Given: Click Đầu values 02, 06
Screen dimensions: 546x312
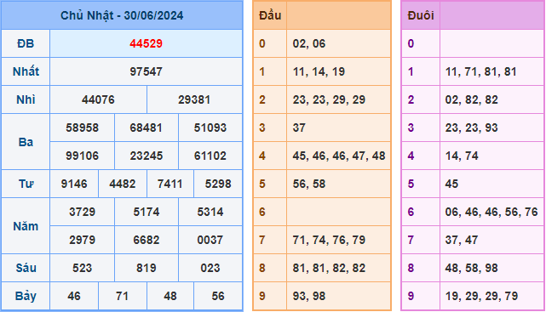Looking at the screenshot, I should tap(309, 43).
